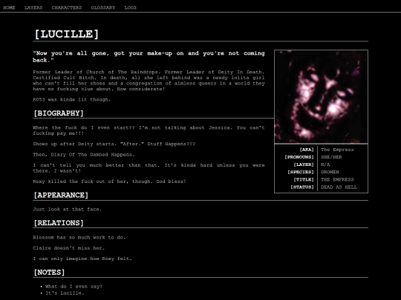Click 'Just look at that face.' text
This screenshot has width=401, height=300.
click(68, 210)
